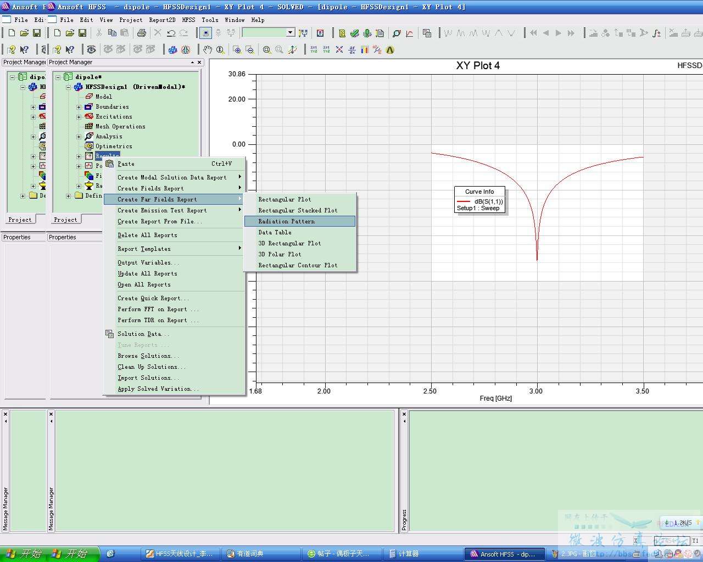Open the 有道词典 taskbar button
703x562 pixels.
(262, 554)
